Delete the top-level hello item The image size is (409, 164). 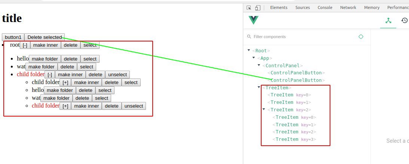coord(71,59)
